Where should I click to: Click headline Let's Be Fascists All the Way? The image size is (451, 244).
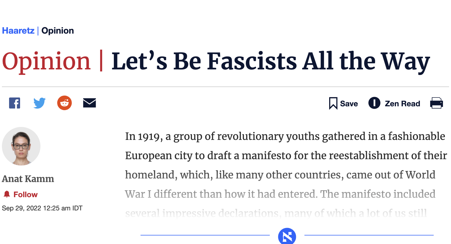[x=270, y=61]
